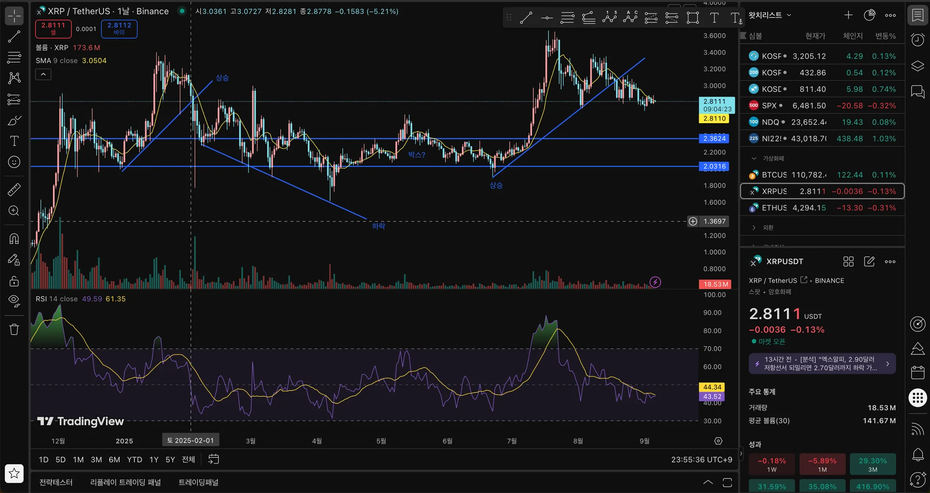Click the red sell button 2.8111
This screenshot has width=930, height=493.
[x=53, y=29]
